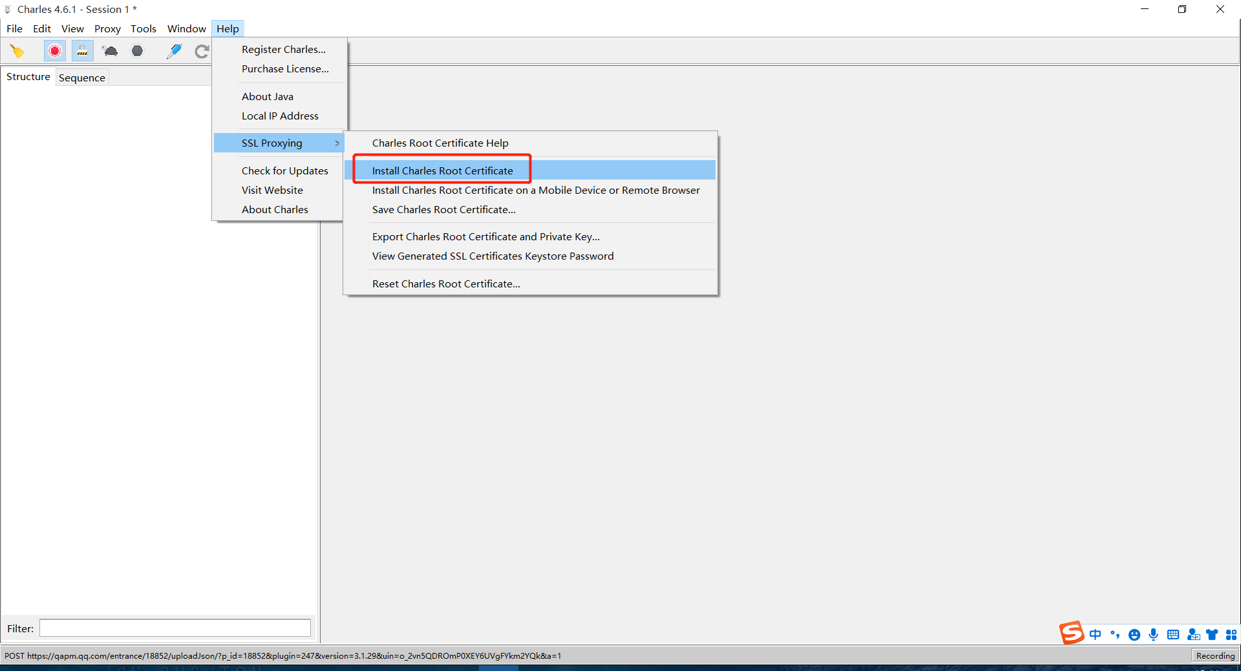The width and height of the screenshot is (1241, 671).
Task: Open the Tools menu
Action: (x=143, y=28)
